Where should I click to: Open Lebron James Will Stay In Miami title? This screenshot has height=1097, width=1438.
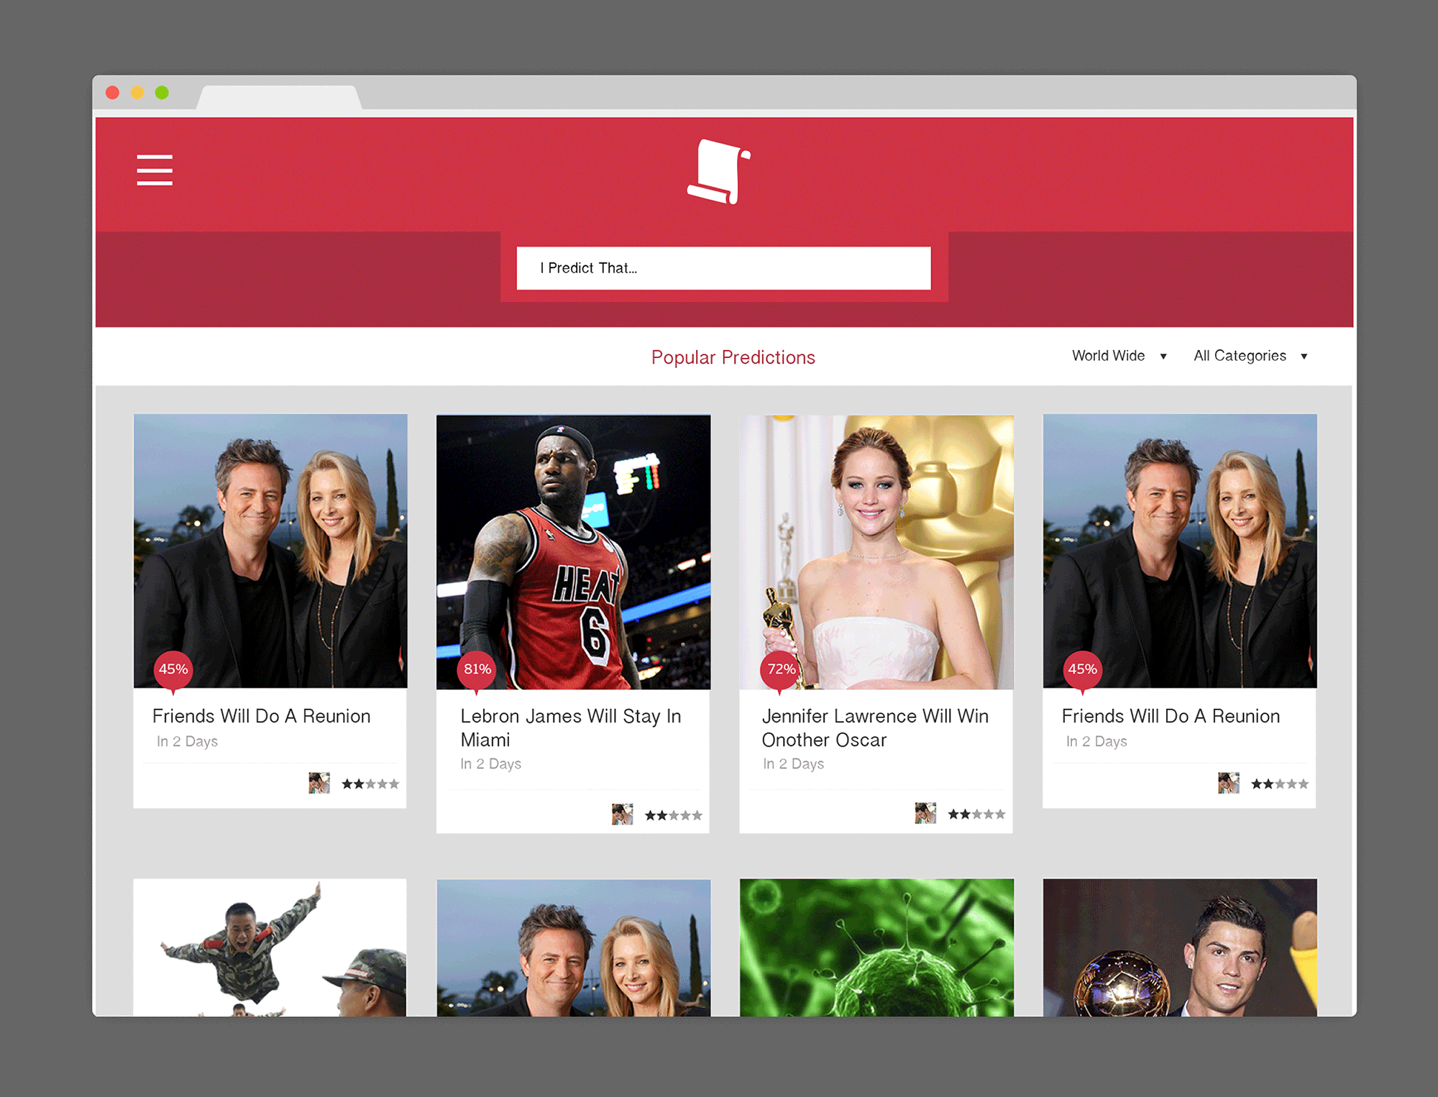click(x=570, y=727)
